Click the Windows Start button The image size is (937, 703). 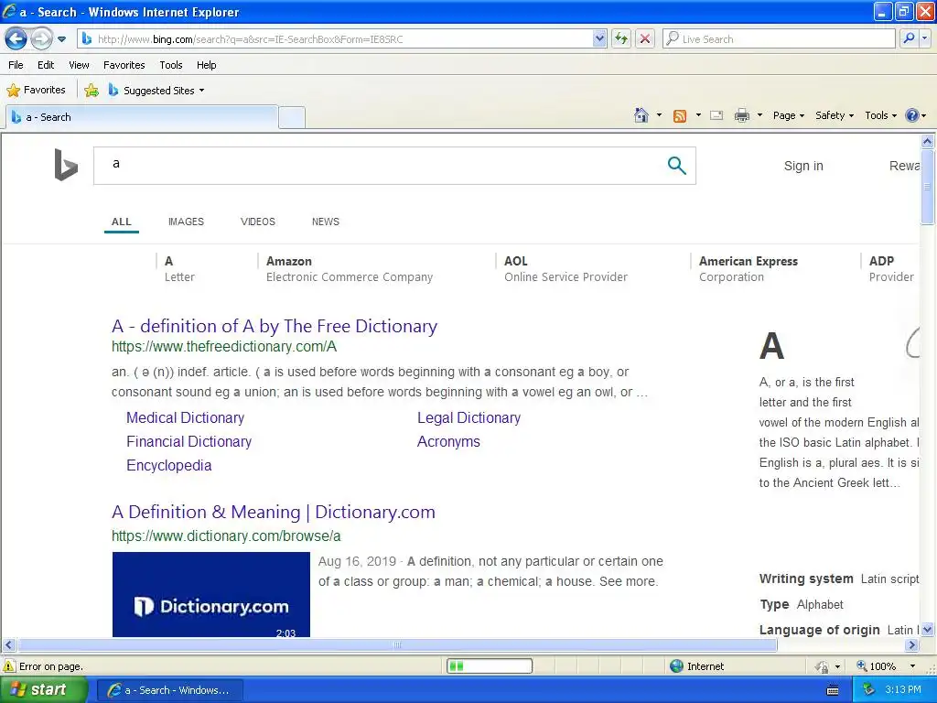point(42,689)
